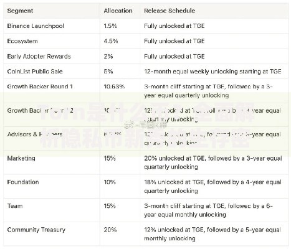Select the 12-month equal weekly unlocking text
This screenshot has height=249, width=291.
point(212,72)
